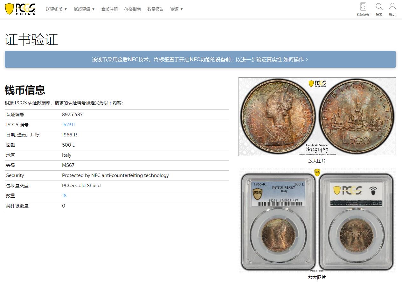Image resolution: width=402 pixels, height=283 pixels.
Task: Select the date value 1966-R
Action: (69, 135)
